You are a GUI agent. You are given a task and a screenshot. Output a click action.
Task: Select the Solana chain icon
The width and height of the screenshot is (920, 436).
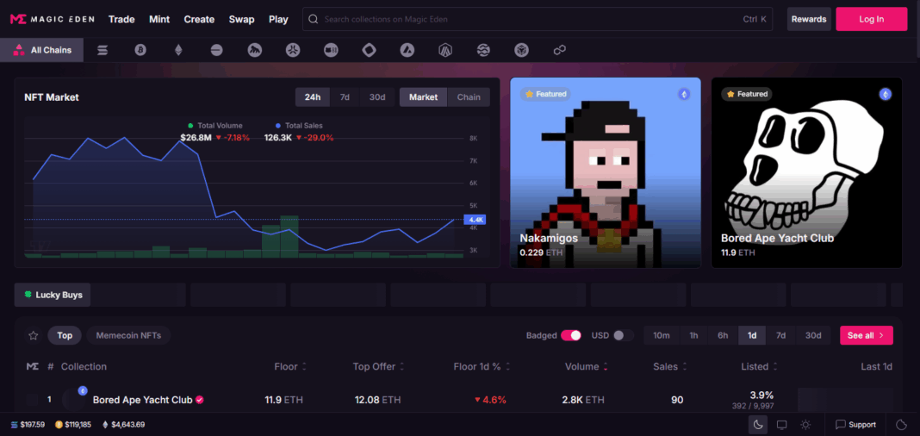click(x=103, y=51)
